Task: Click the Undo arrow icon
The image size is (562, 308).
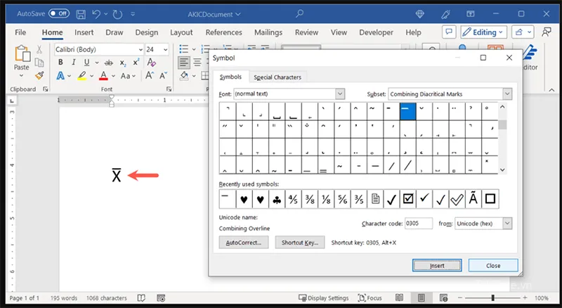Action: 96,14
